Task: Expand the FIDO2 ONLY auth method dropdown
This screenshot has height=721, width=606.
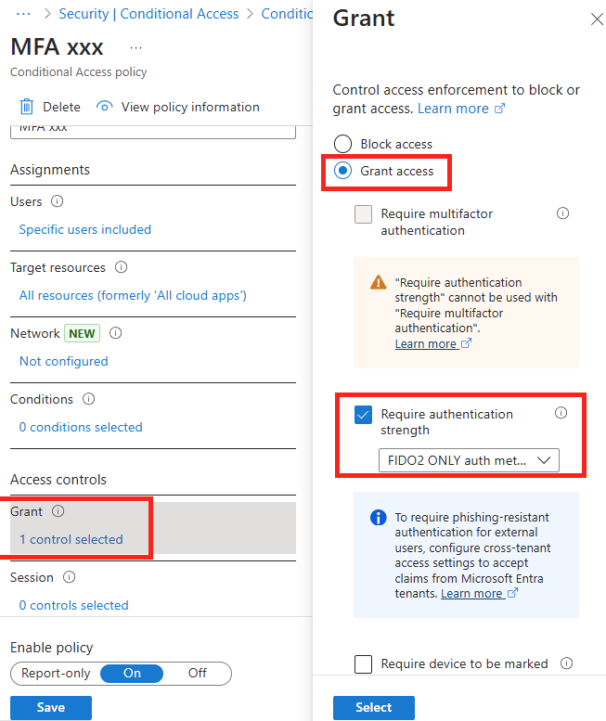Action: 469,460
